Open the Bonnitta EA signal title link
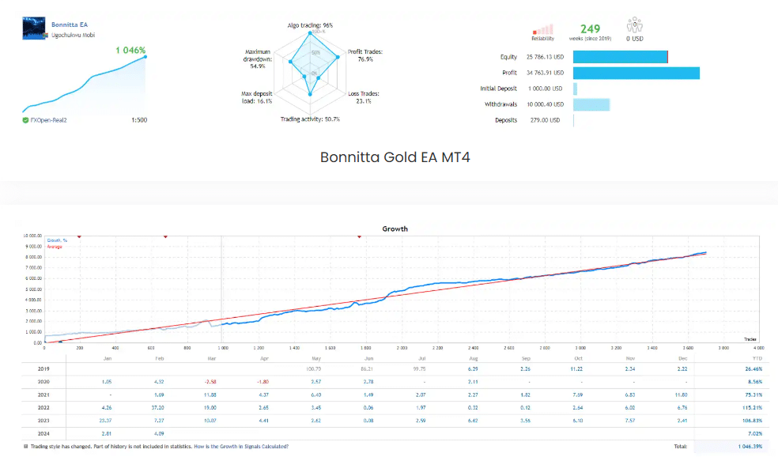 (x=70, y=25)
